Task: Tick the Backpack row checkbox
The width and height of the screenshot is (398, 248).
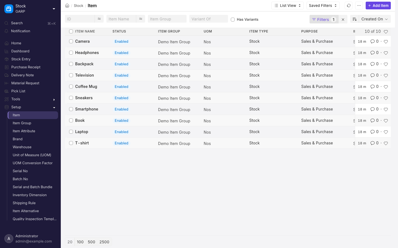Action: pos(71,64)
